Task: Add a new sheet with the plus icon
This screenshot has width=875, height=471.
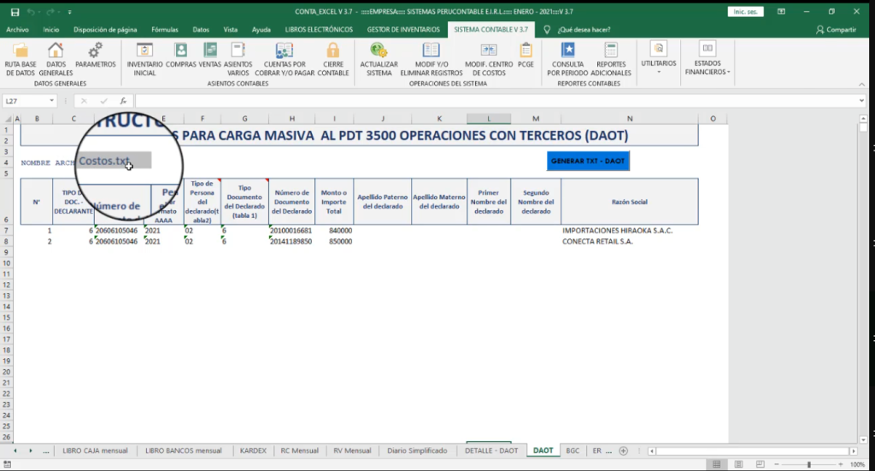Action: coord(623,450)
